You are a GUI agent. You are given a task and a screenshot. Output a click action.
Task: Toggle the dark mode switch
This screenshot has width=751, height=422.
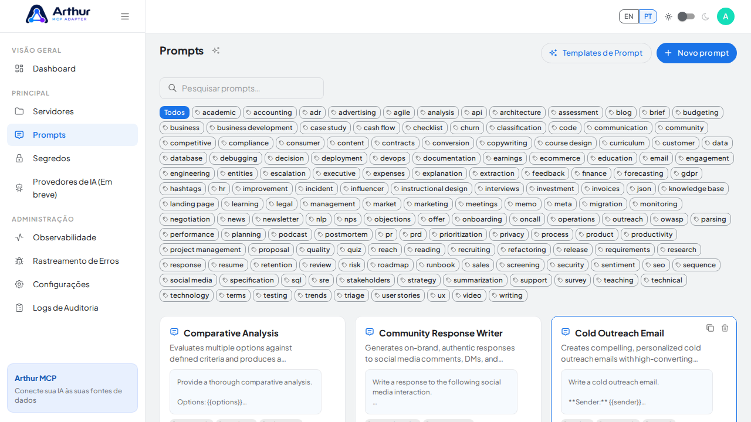click(x=686, y=16)
